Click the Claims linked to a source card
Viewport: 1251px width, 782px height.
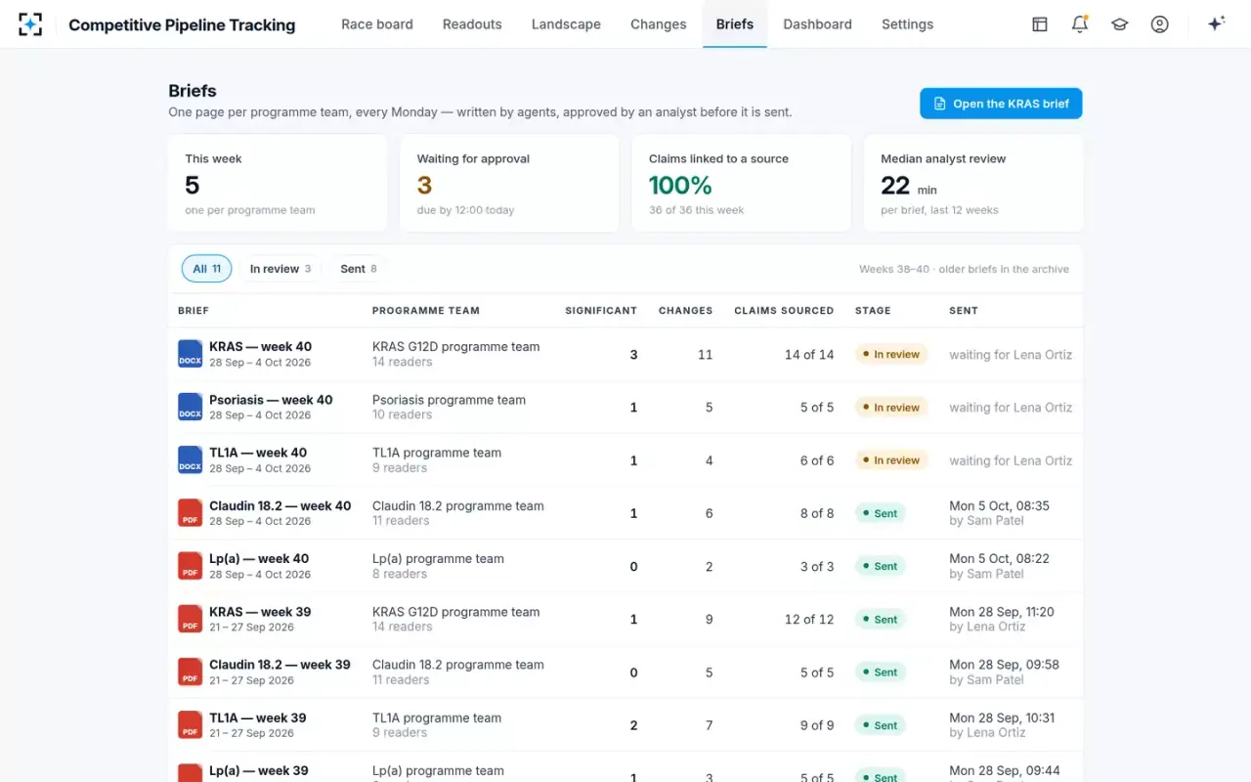(x=742, y=184)
